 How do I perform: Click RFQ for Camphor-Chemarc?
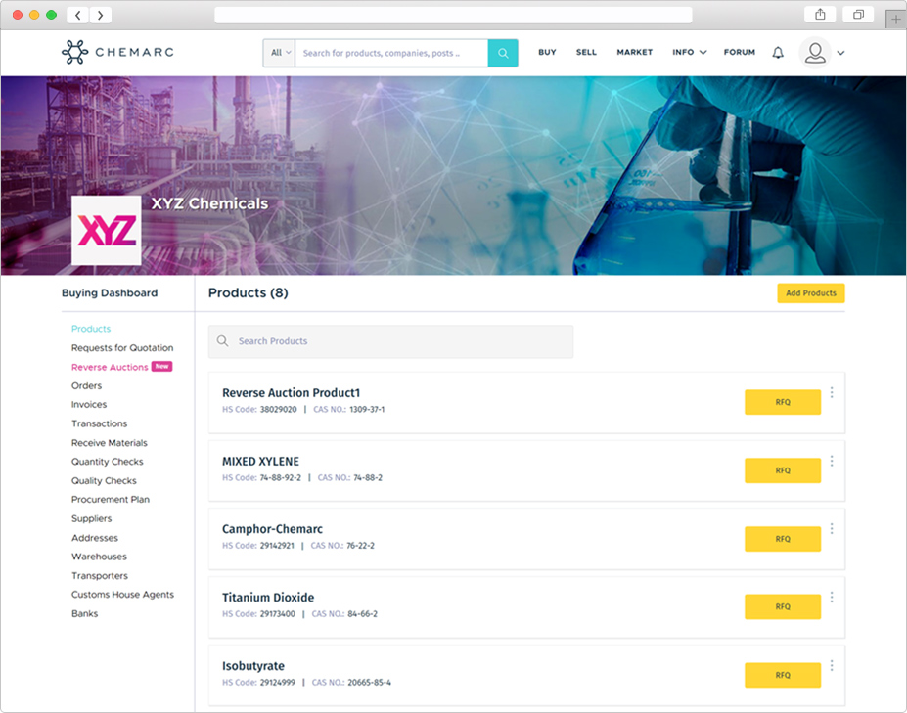[x=783, y=538]
